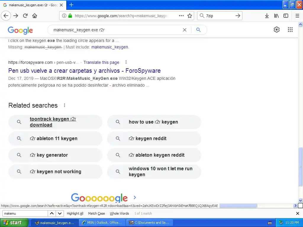The width and height of the screenshot is (303, 227).
Task: Bookmark this page with the star
Action: (190, 16)
